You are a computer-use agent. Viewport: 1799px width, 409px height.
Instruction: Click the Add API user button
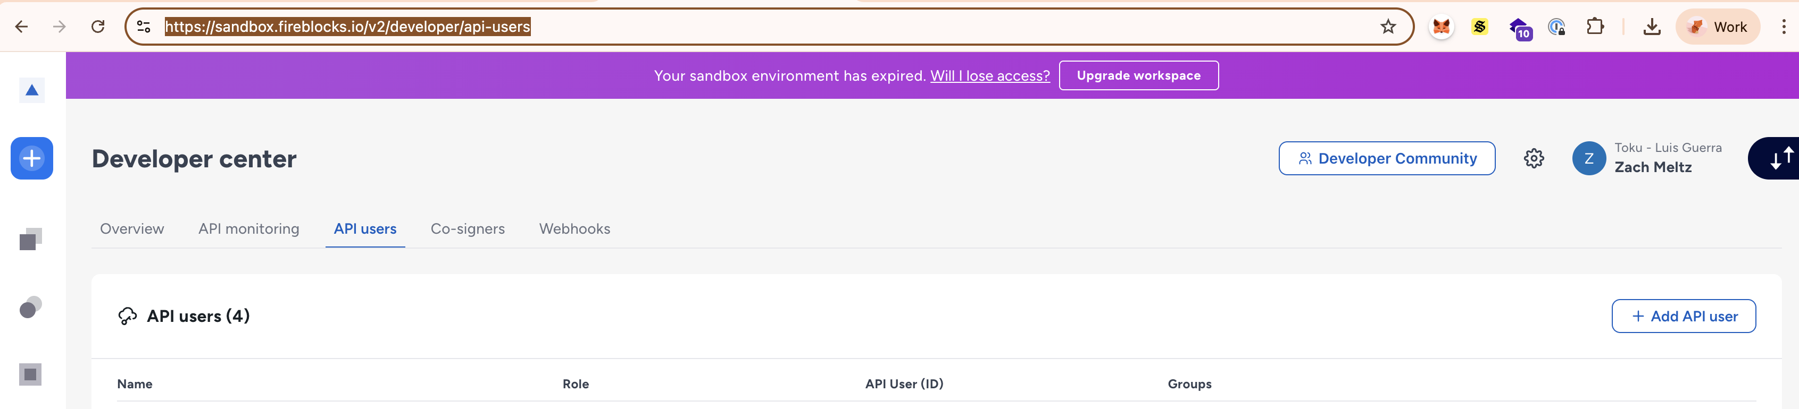(x=1683, y=316)
